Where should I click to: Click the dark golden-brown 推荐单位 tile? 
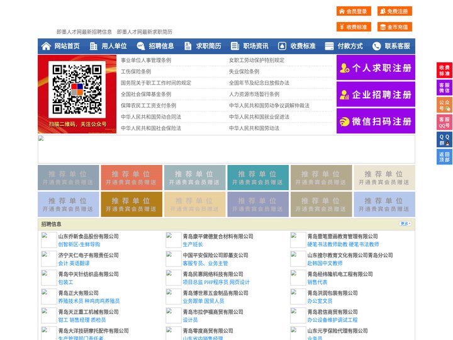pyautogui.click(x=131, y=204)
